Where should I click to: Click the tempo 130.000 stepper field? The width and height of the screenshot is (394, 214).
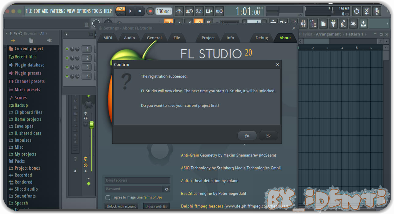(164, 11)
